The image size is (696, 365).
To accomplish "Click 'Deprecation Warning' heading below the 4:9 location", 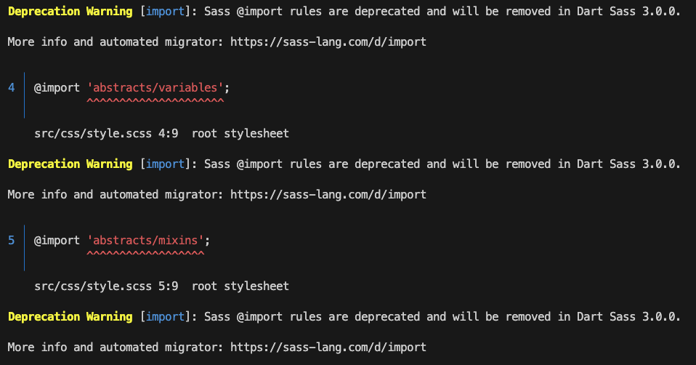I will pos(70,164).
